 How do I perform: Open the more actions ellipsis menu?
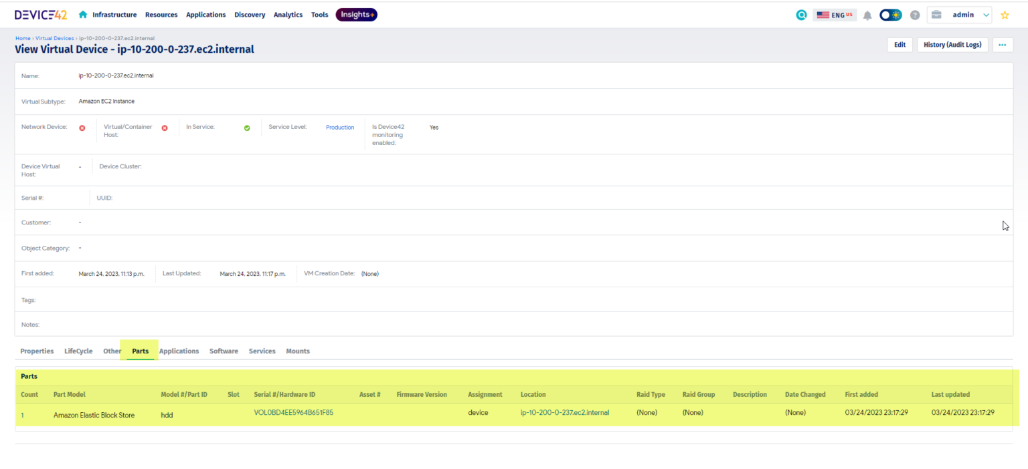(1002, 45)
